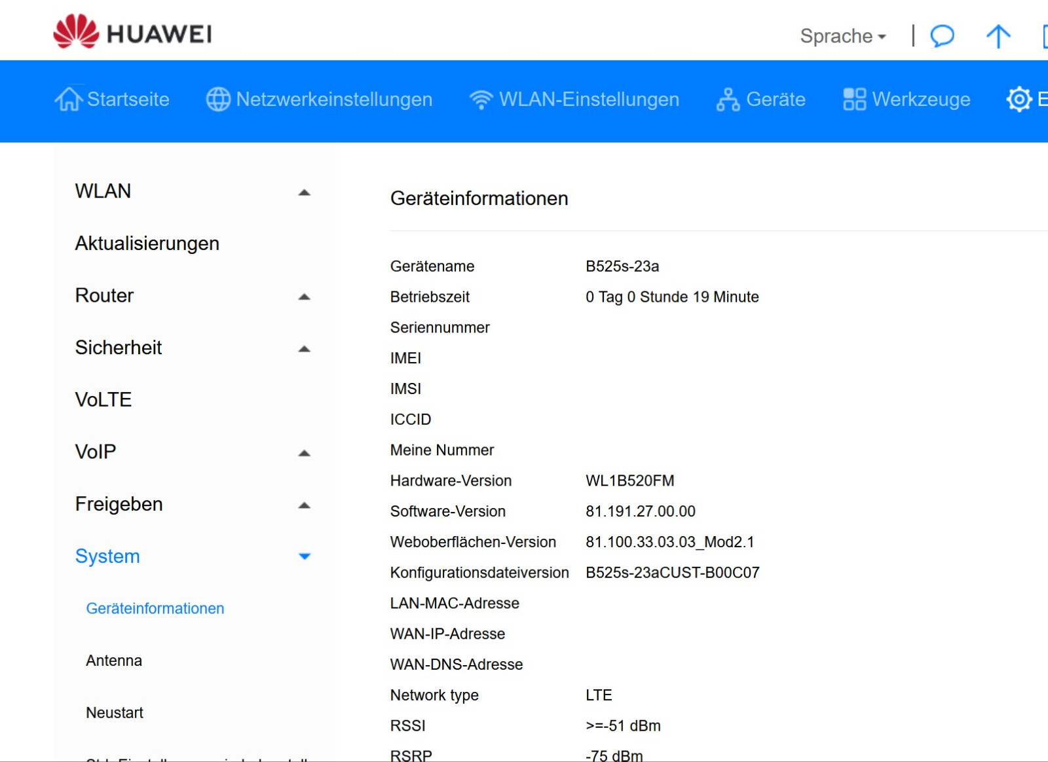Viewport: 1048px width, 762px height.
Task: Select Router in the sidebar
Action: 104,295
